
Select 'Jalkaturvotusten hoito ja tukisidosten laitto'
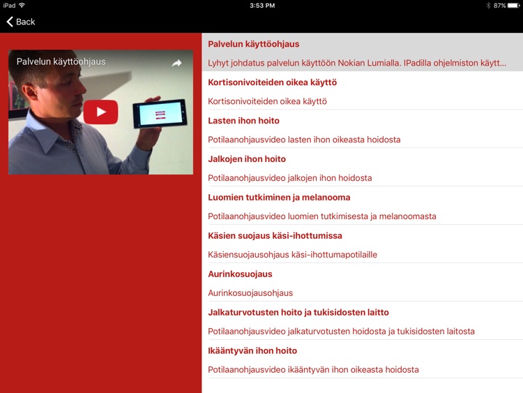click(298, 313)
